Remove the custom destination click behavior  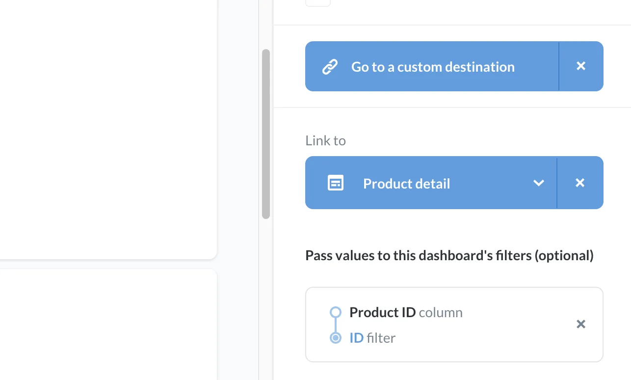click(x=581, y=66)
